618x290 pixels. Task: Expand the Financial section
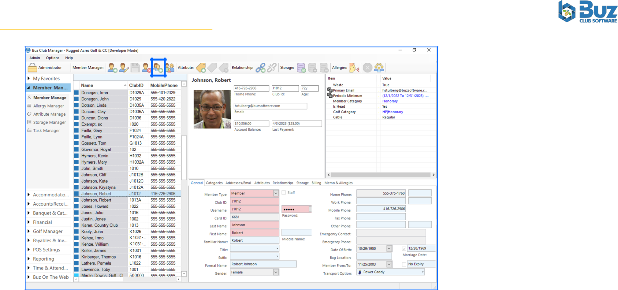(x=29, y=222)
